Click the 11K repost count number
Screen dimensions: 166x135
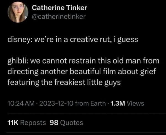tap(13, 122)
